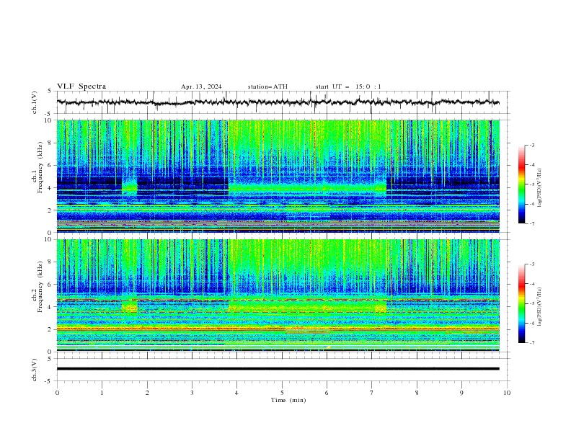571x441 pixels.
Task: Click the "station=ATH" header label
Action: [x=267, y=86]
